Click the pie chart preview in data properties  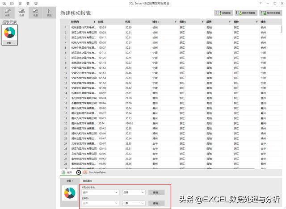point(70,193)
